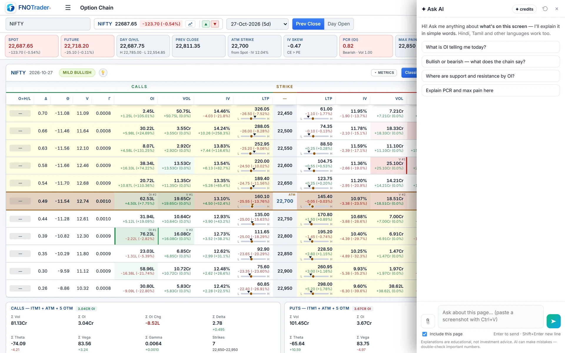This screenshot has height=353, width=565.
Task: Click the FUTURE 22,718.20 card
Action: (87, 46)
